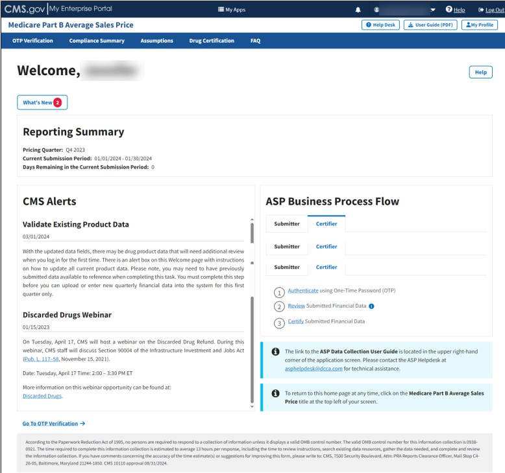Viewport: 505px width, 473px height.
Task: Click the Authenticate link
Action: [x=302, y=291]
